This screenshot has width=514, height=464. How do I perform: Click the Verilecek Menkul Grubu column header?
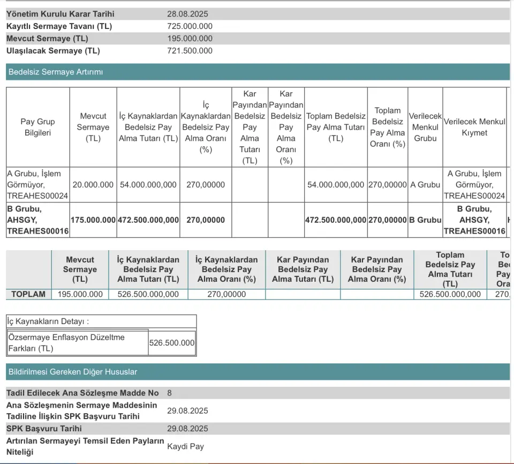(x=425, y=127)
